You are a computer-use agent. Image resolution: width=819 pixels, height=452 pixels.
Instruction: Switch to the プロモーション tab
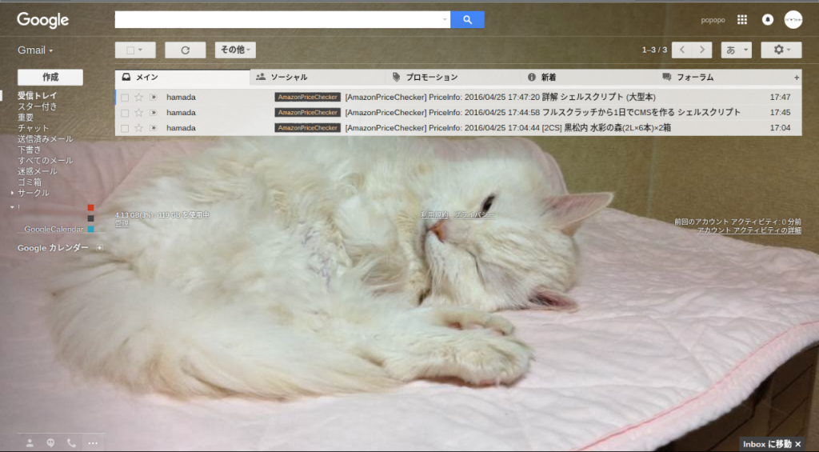pyautogui.click(x=430, y=78)
